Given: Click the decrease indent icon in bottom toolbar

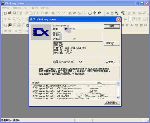Looking at the screenshot, I should [x=5, y=31].
